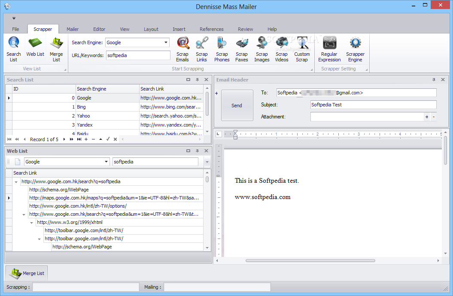Image resolution: width=453 pixels, height=296 pixels.
Task: Expand View List group dialog launcher
Action: (65, 69)
